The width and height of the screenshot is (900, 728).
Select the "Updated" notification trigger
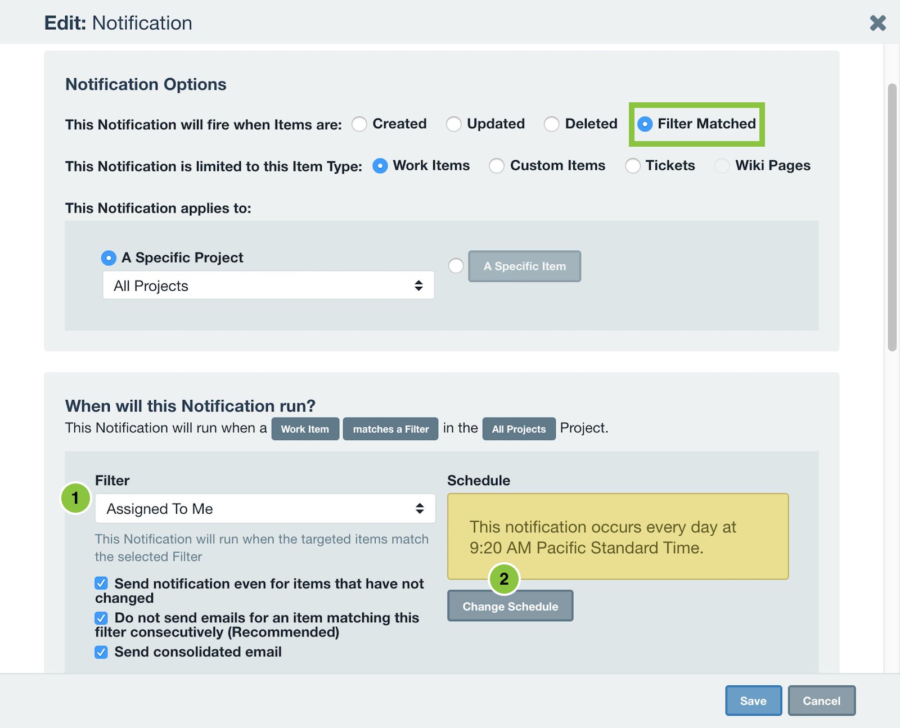point(454,124)
